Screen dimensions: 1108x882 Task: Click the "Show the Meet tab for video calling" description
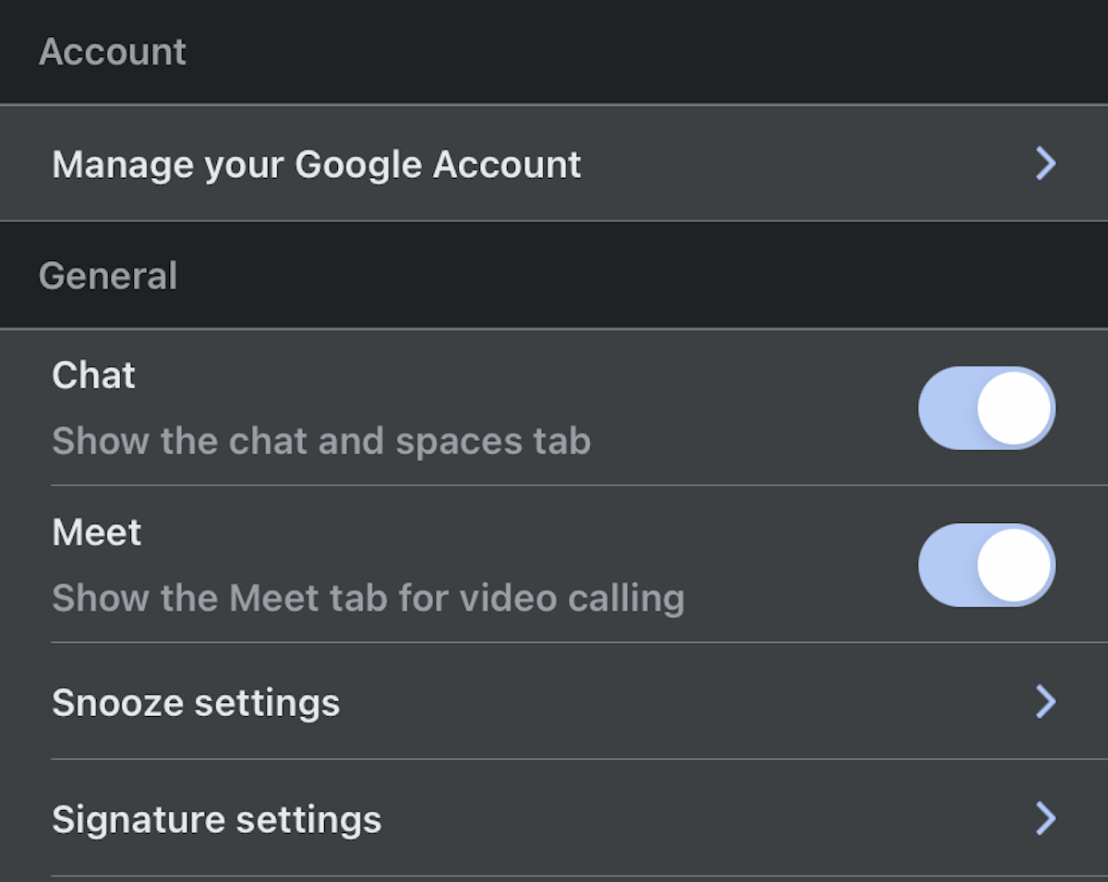368,598
